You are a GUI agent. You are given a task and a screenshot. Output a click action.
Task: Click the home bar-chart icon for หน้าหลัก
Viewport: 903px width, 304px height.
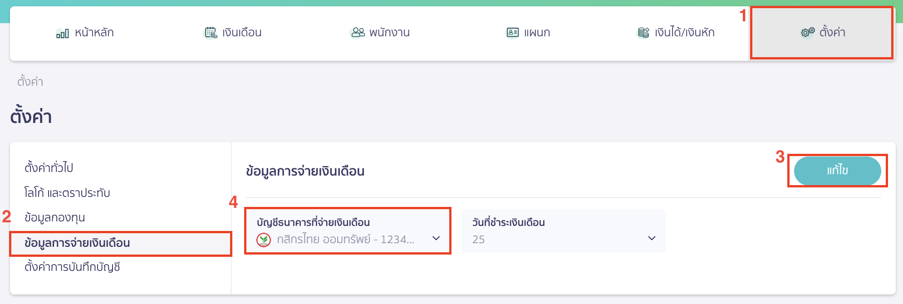[61, 33]
